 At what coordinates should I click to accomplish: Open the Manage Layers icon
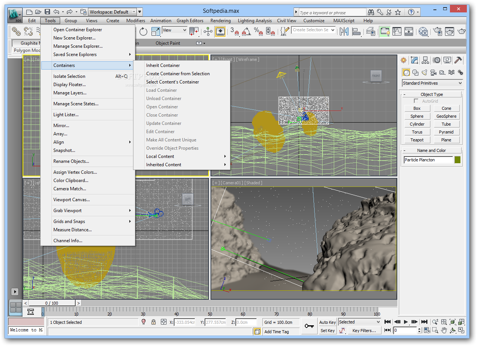371,32
